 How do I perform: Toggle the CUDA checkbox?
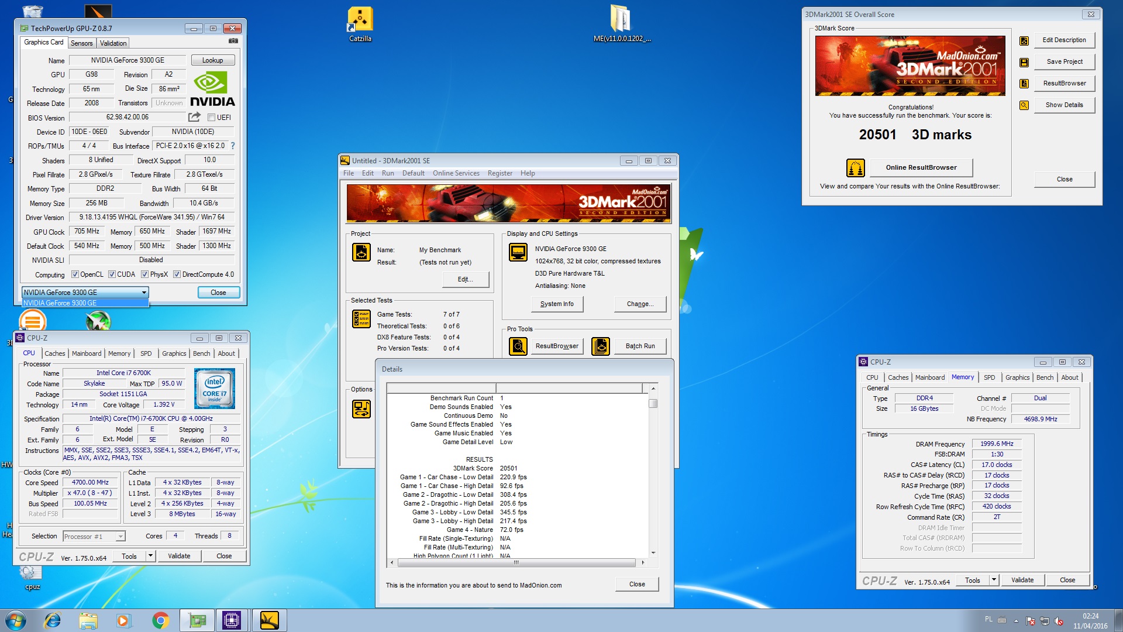[112, 274]
